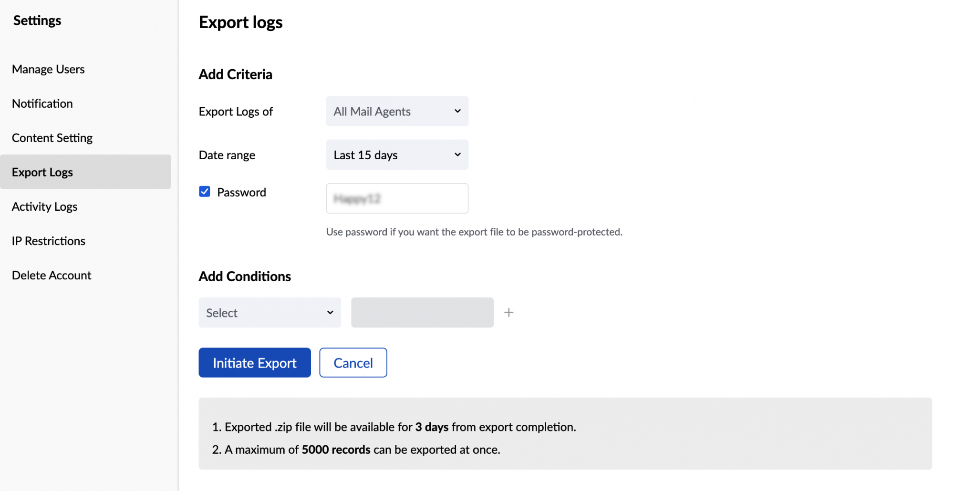Open IP Restrictions settings
The image size is (954, 491).
[48, 240]
